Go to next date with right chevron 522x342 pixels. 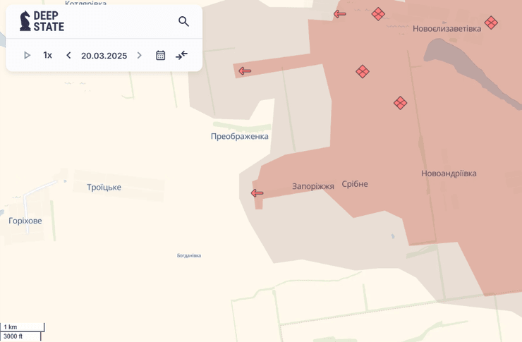coord(139,55)
